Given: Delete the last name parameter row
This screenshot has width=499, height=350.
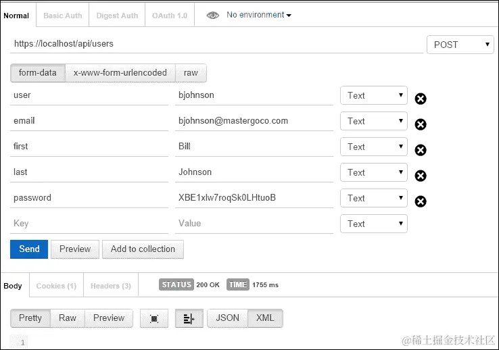Looking at the screenshot, I should tap(421, 176).
